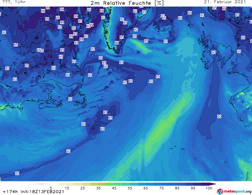Click the dark purple arrow tip ending color scale

click(x=213, y=184)
